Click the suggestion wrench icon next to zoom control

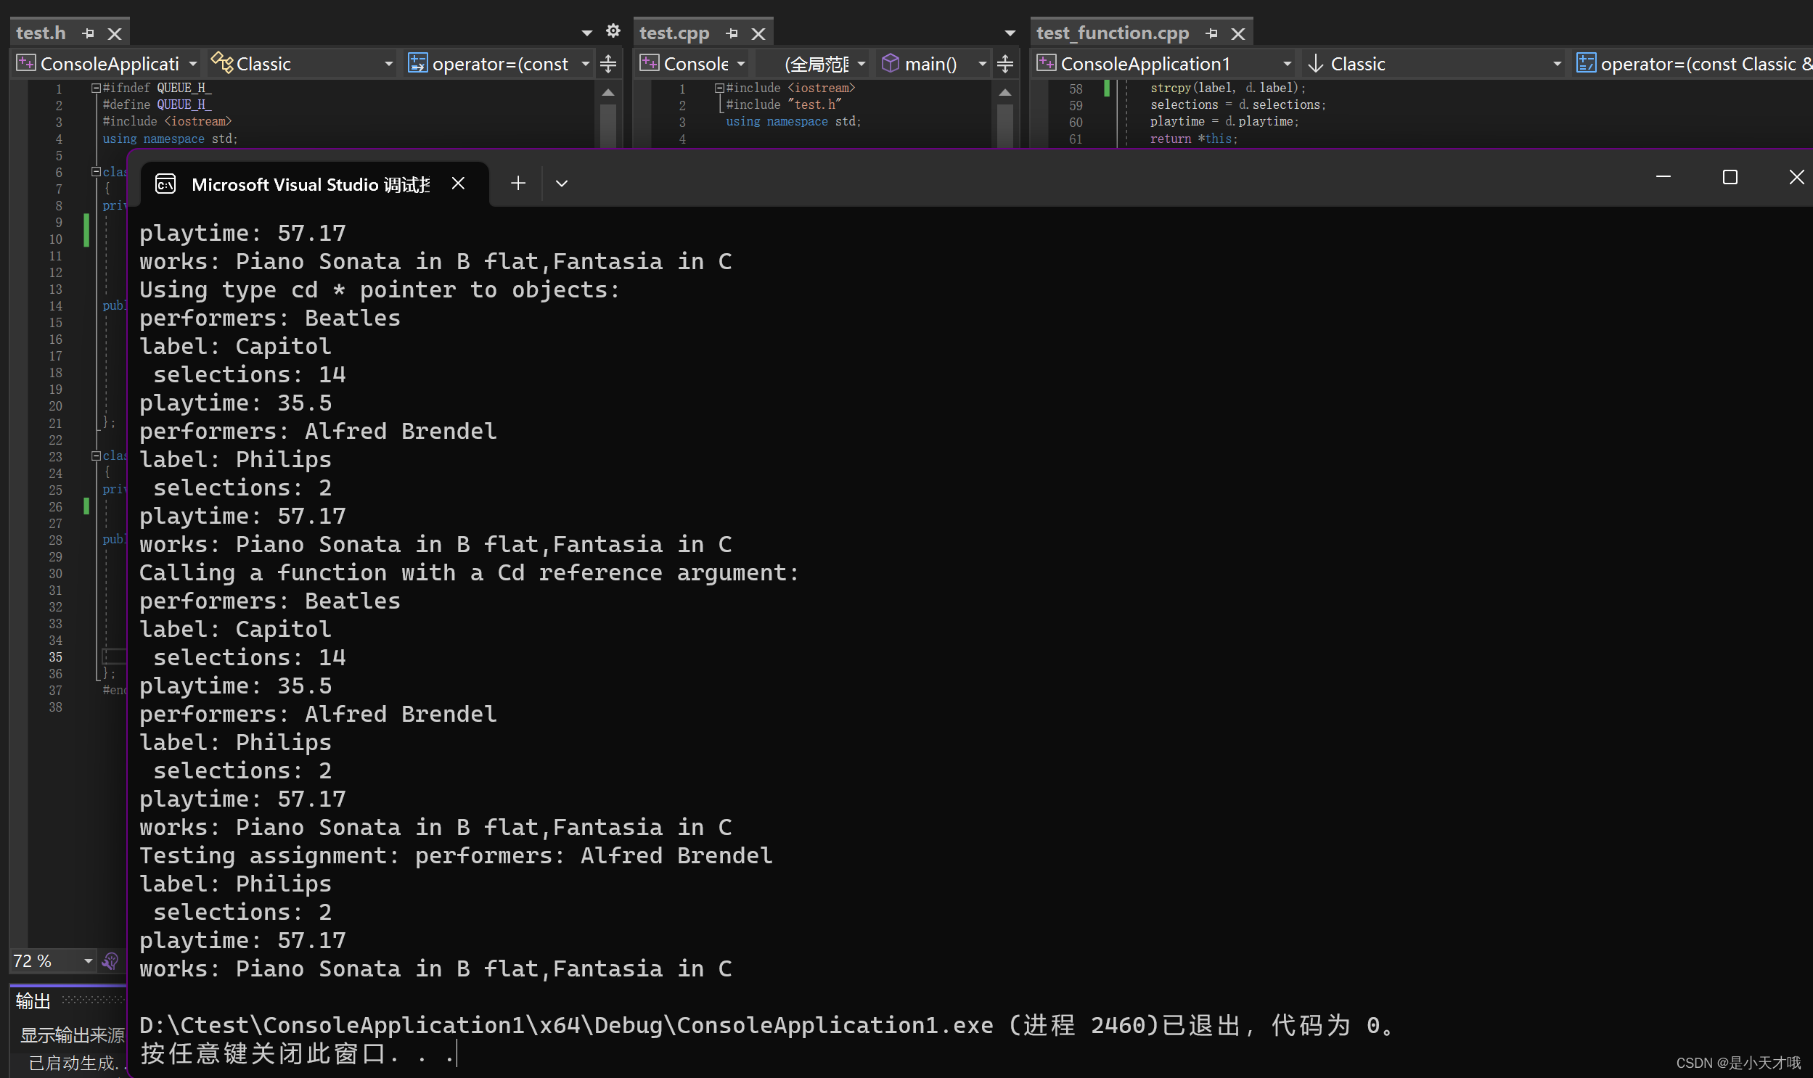tap(110, 961)
